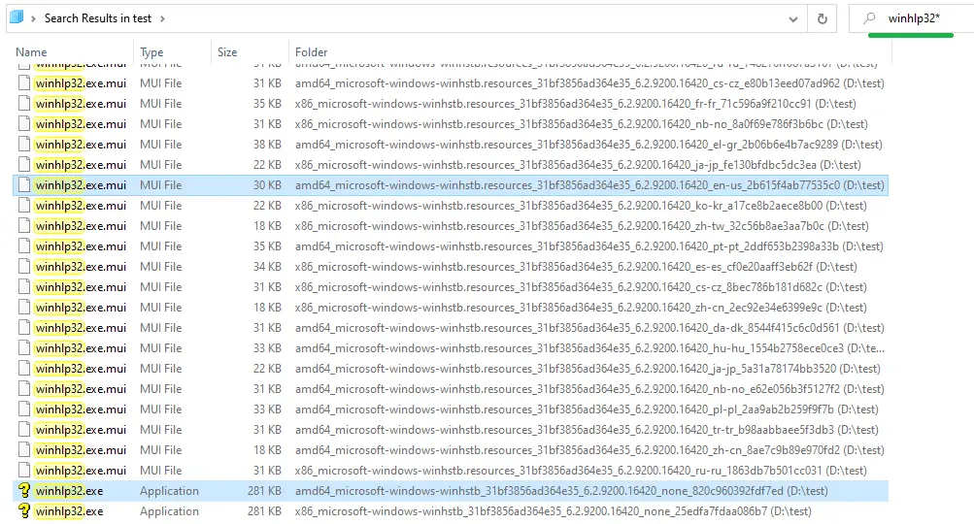The image size is (974, 524).
Task: Click the magnifier icon in the search box
Action: pos(869,18)
